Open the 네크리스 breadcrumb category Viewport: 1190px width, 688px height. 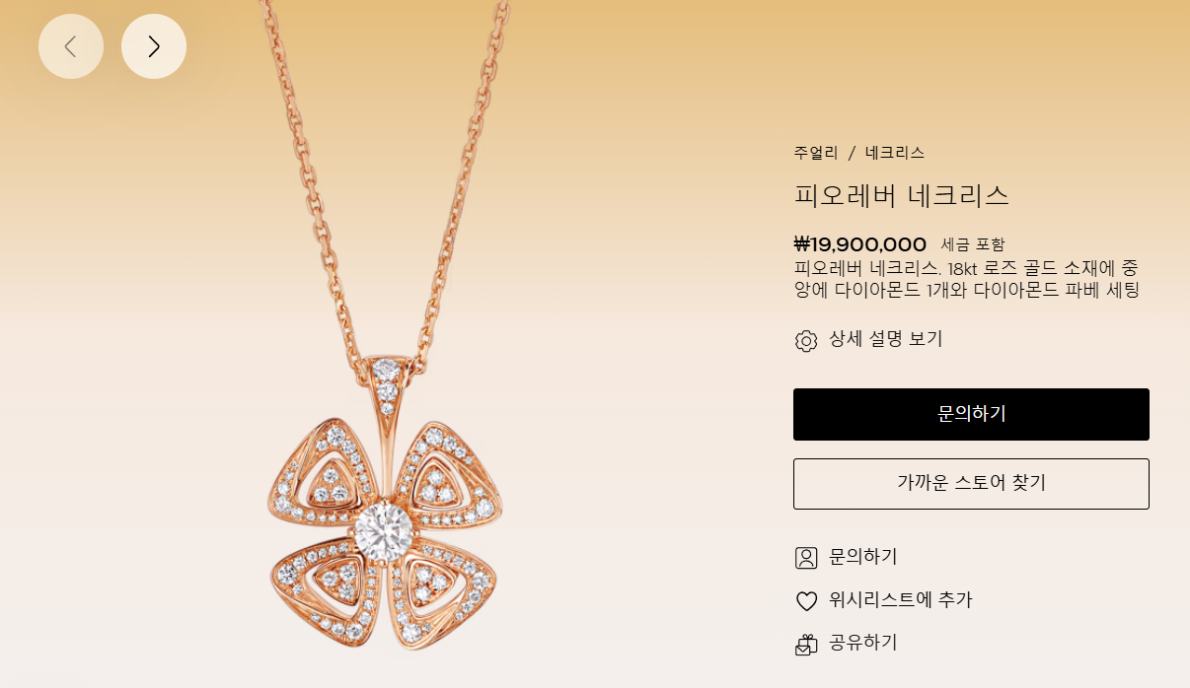pos(895,153)
